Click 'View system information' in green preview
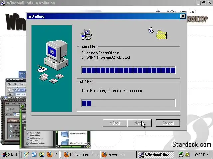Screen dimensions: 213x159 tap(35, 134)
